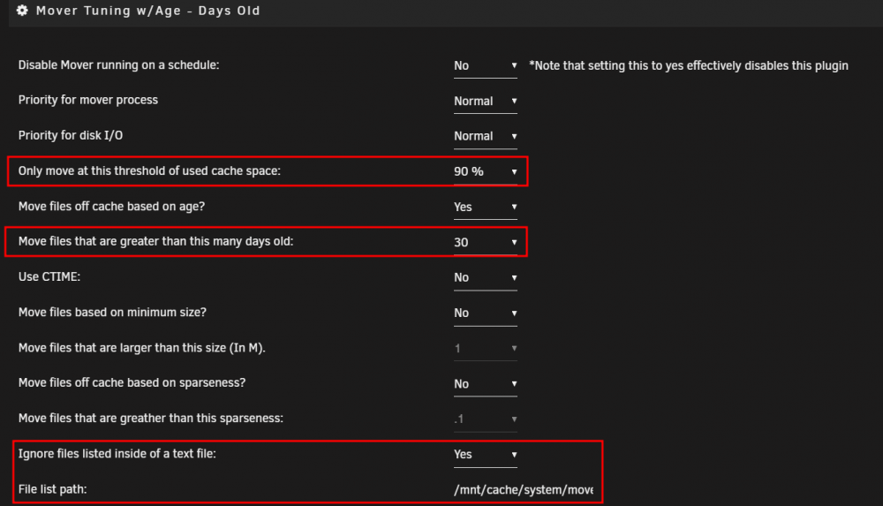The width and height of the screenshot is (883, 506).
Task: Click 'Move files that are greater than this many days old' label
Action: 156,241
